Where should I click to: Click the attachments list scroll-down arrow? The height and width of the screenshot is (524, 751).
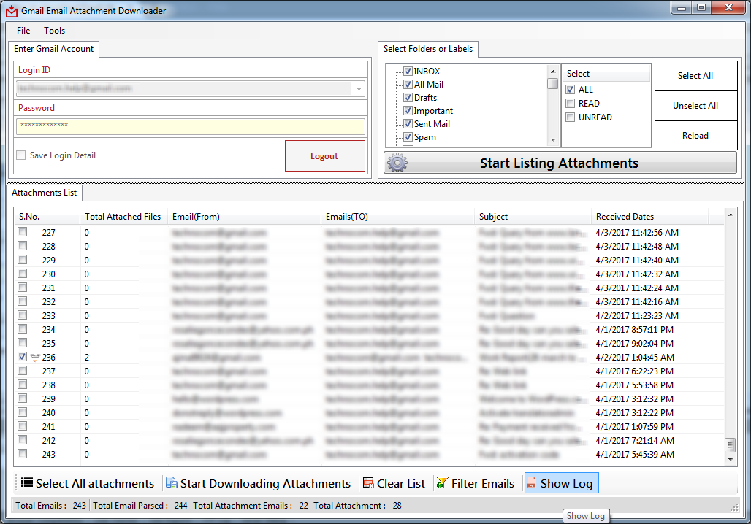pyautogui.click(x=731, y=459)
